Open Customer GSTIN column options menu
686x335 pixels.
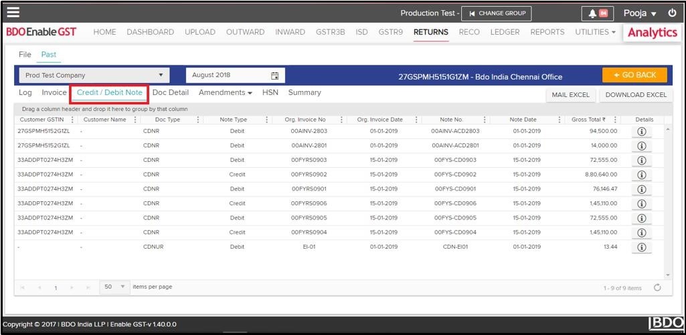pos(72,120)
